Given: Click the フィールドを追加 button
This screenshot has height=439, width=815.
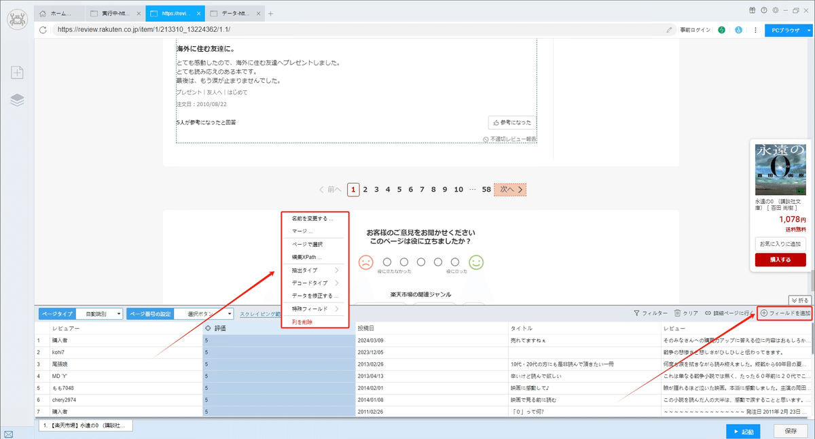Looking at the screenshot, I should [785, 313].
